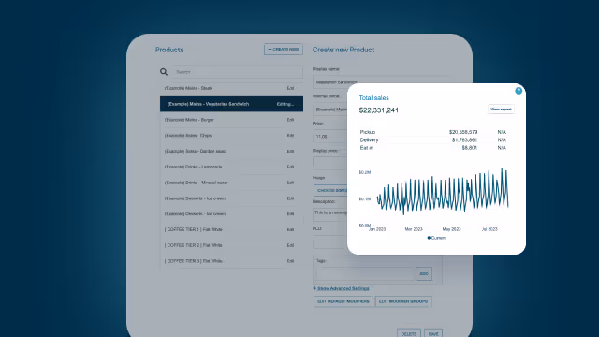The image size is (599, 337).
Task: Click Edit on the Sides - Chips row
Action: (290, 135)
